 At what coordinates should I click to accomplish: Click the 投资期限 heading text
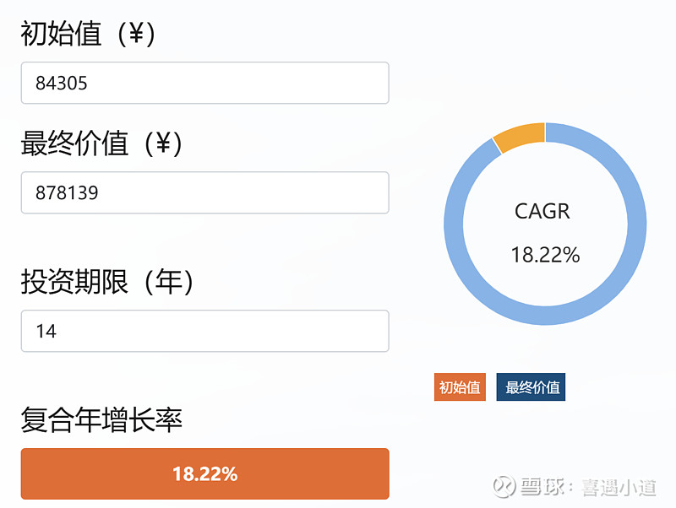point(74,282)
